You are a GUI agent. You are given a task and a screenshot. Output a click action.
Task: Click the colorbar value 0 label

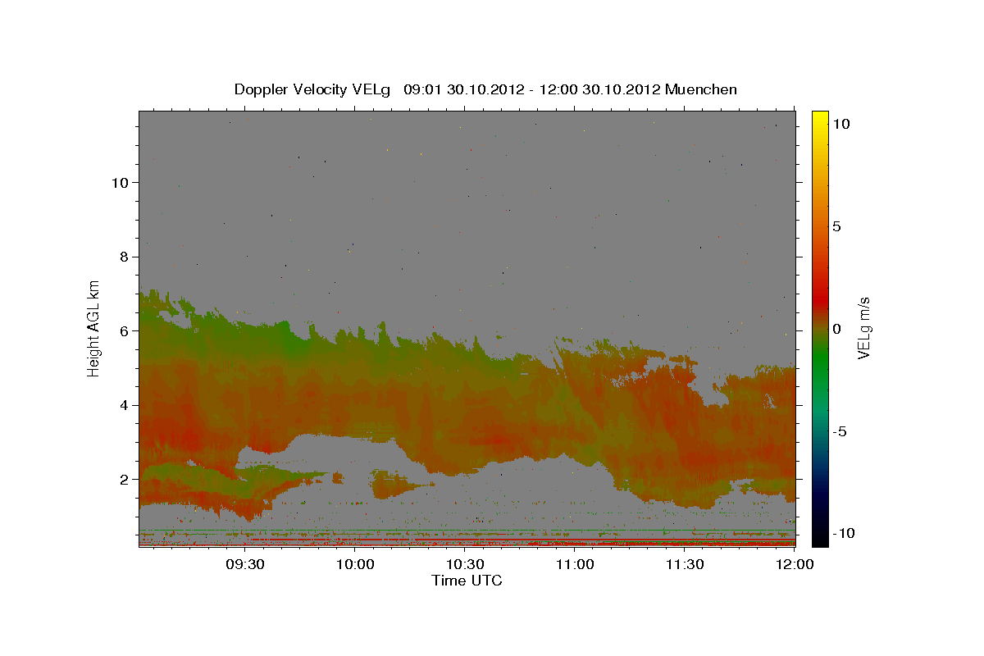point(836,329)
